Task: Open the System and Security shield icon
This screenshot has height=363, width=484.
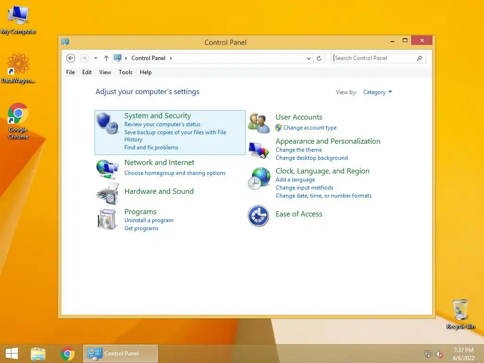Action: (x=107, y=123)
